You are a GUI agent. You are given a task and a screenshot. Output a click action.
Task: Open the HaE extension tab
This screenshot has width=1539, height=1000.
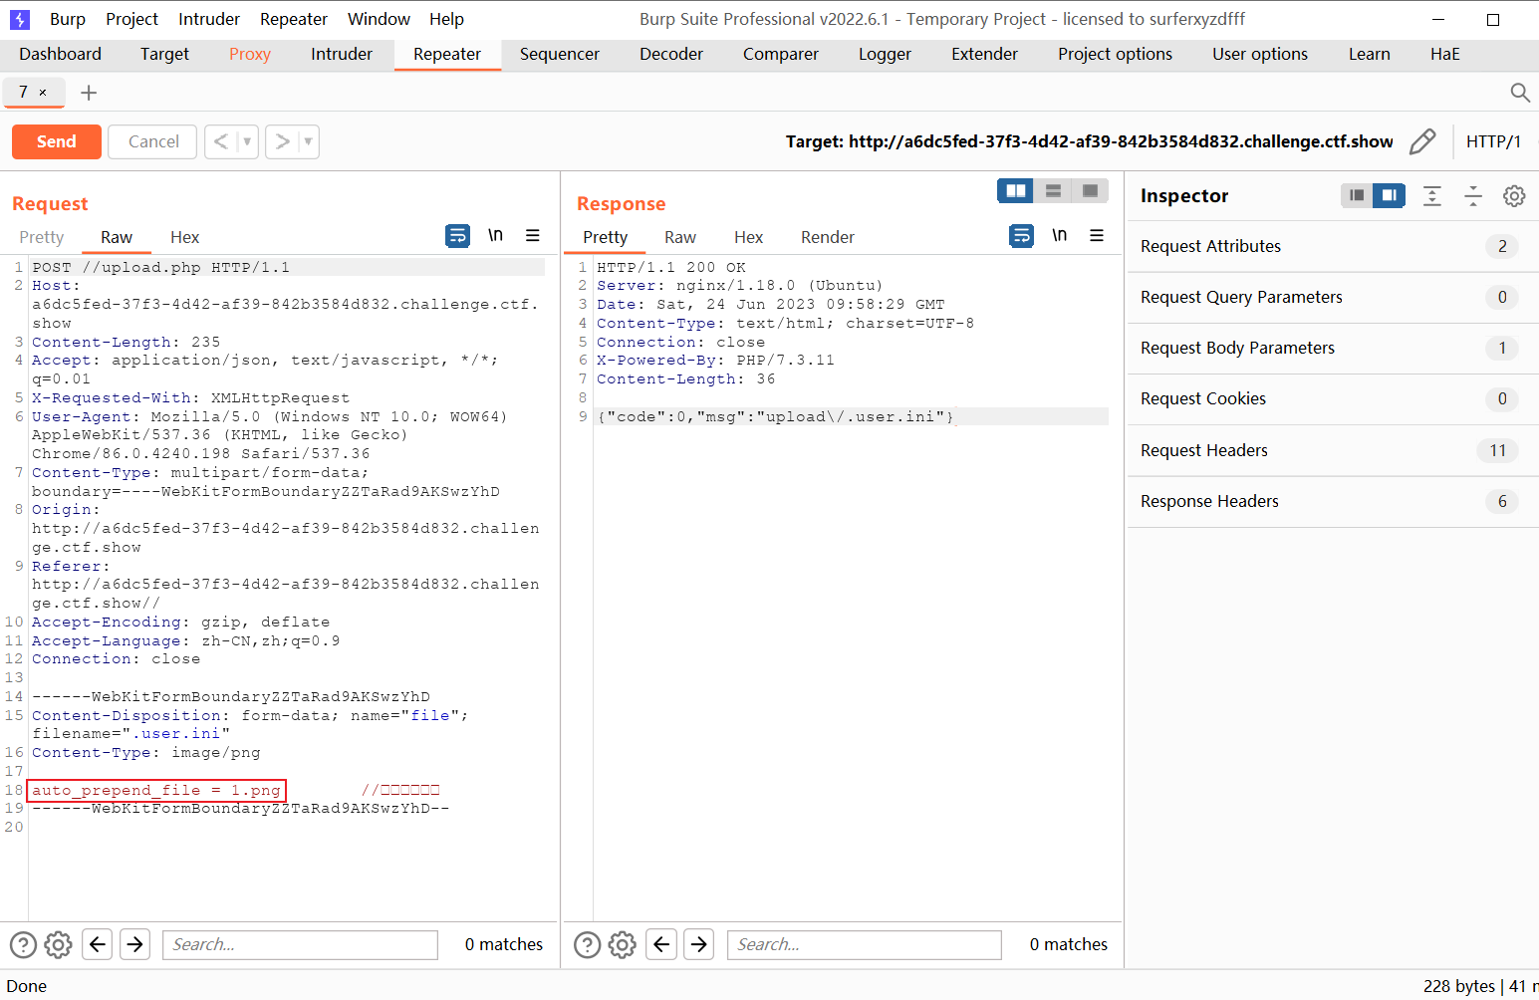point(1445,54)
